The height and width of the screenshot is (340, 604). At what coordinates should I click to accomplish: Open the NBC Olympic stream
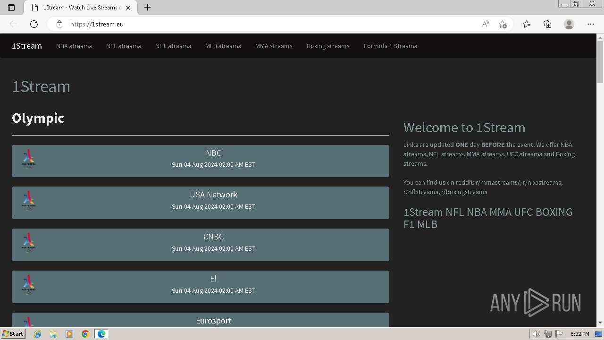pyautogui.click(x=201, y=161)
